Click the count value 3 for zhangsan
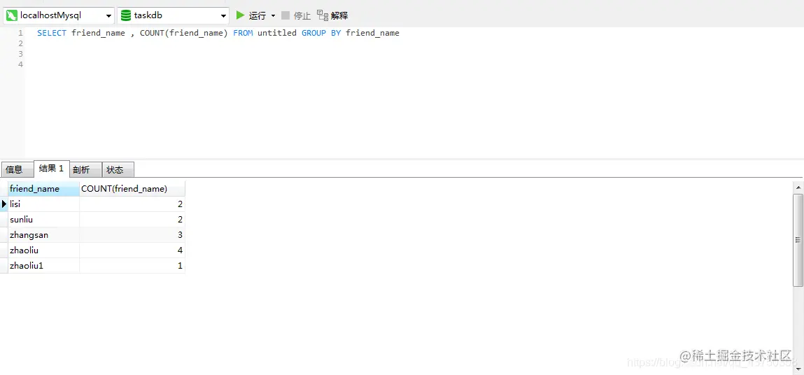Image resolution: width=804 pixels, height=375 pixels. 132,235
